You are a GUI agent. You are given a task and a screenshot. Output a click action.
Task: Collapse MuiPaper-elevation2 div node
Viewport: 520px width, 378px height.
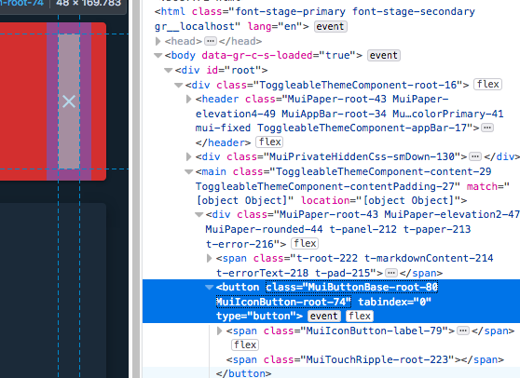pos(199,215)
